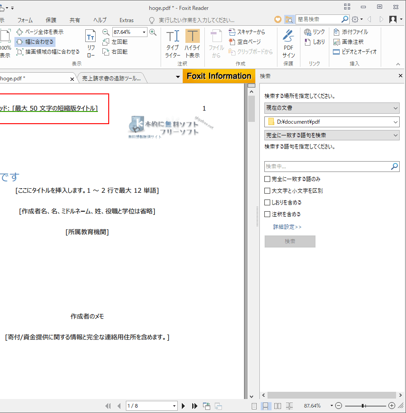Rotate the page right
Screen dimensions: 406x413
(115, 51)
